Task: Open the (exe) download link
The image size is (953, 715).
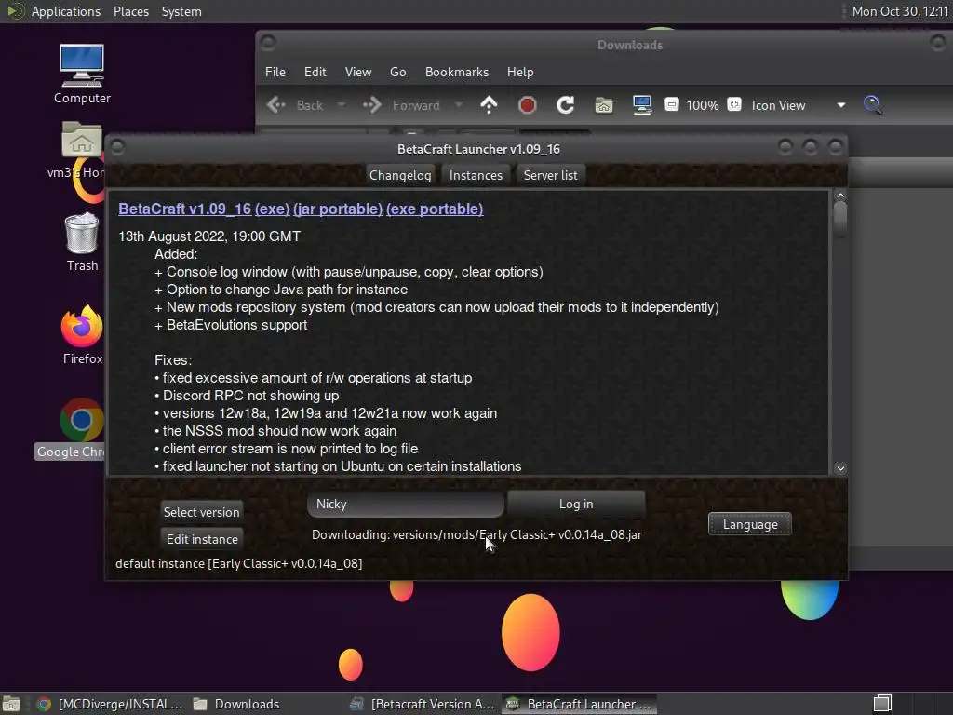Action: [x=273, y=209]
